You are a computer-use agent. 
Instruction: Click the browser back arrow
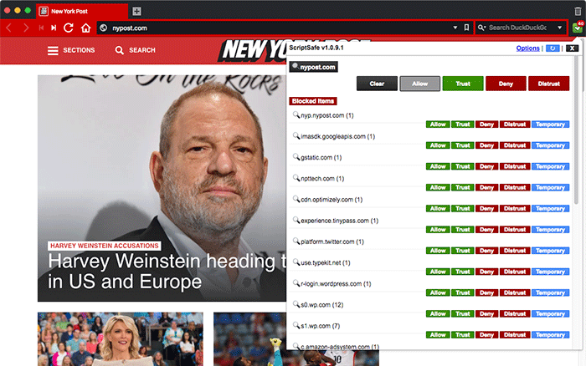[9, 28]
